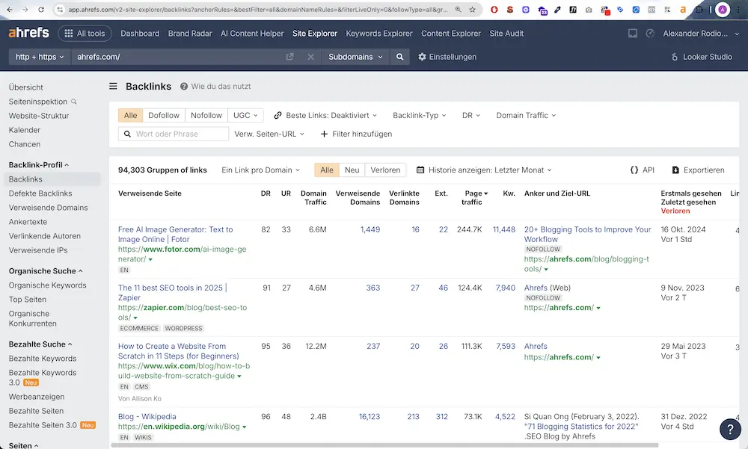
Task: Open Ein Link pro Domain dropdown
Action: (x=260, y=170)
